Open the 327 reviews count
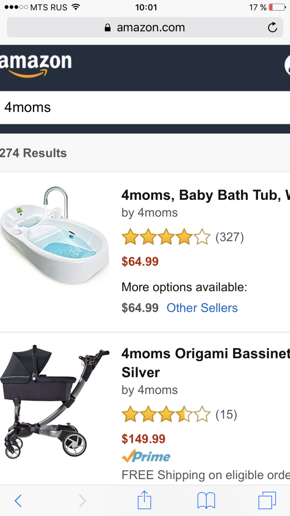 pyautogui.click(x=230, y=237)
